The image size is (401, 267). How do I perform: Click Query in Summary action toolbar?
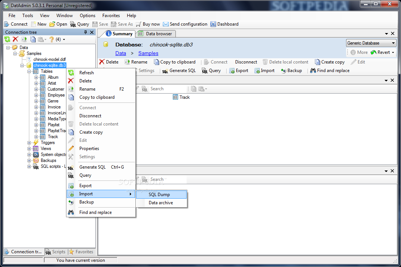pyautogui.click(x=211, y=71)
